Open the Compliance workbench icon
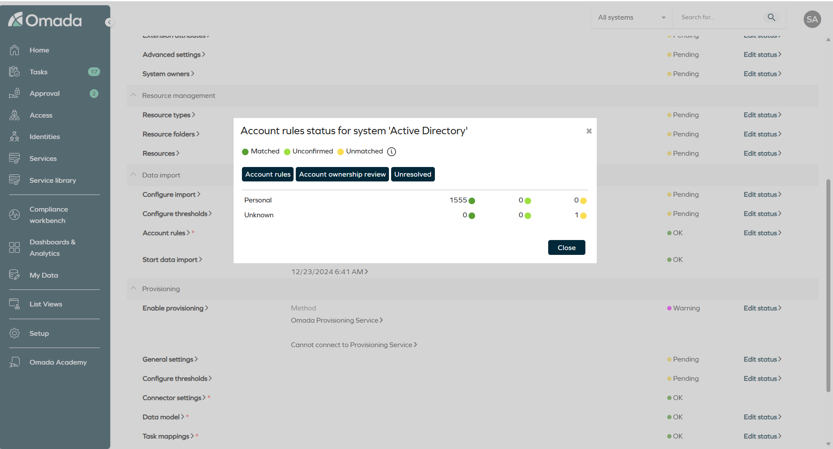The width and height of the screenshot is (833, 449). pyautogui.click(x=14, y=215)
